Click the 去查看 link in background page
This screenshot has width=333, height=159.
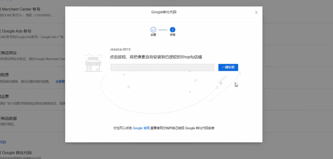tap(60, 81)
